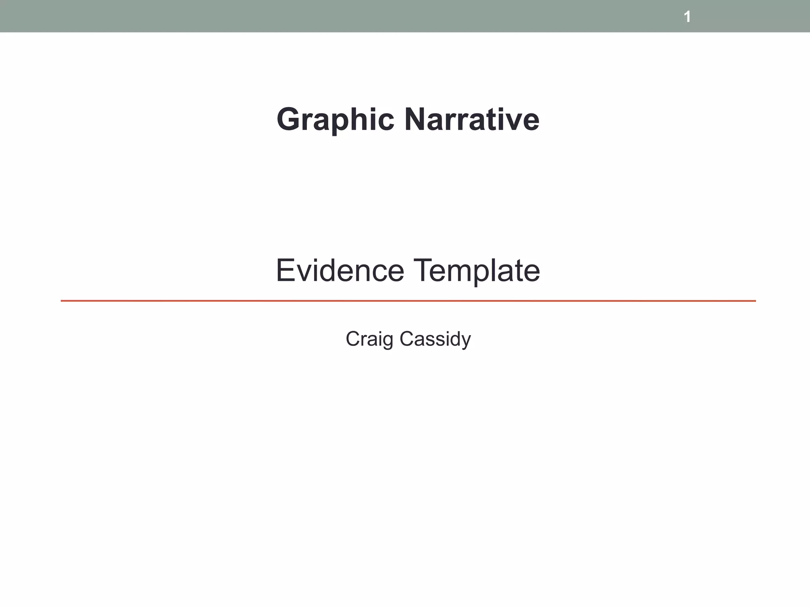Click the word Template in the subtitle
The image size is (810, 607).
(477, 270)
